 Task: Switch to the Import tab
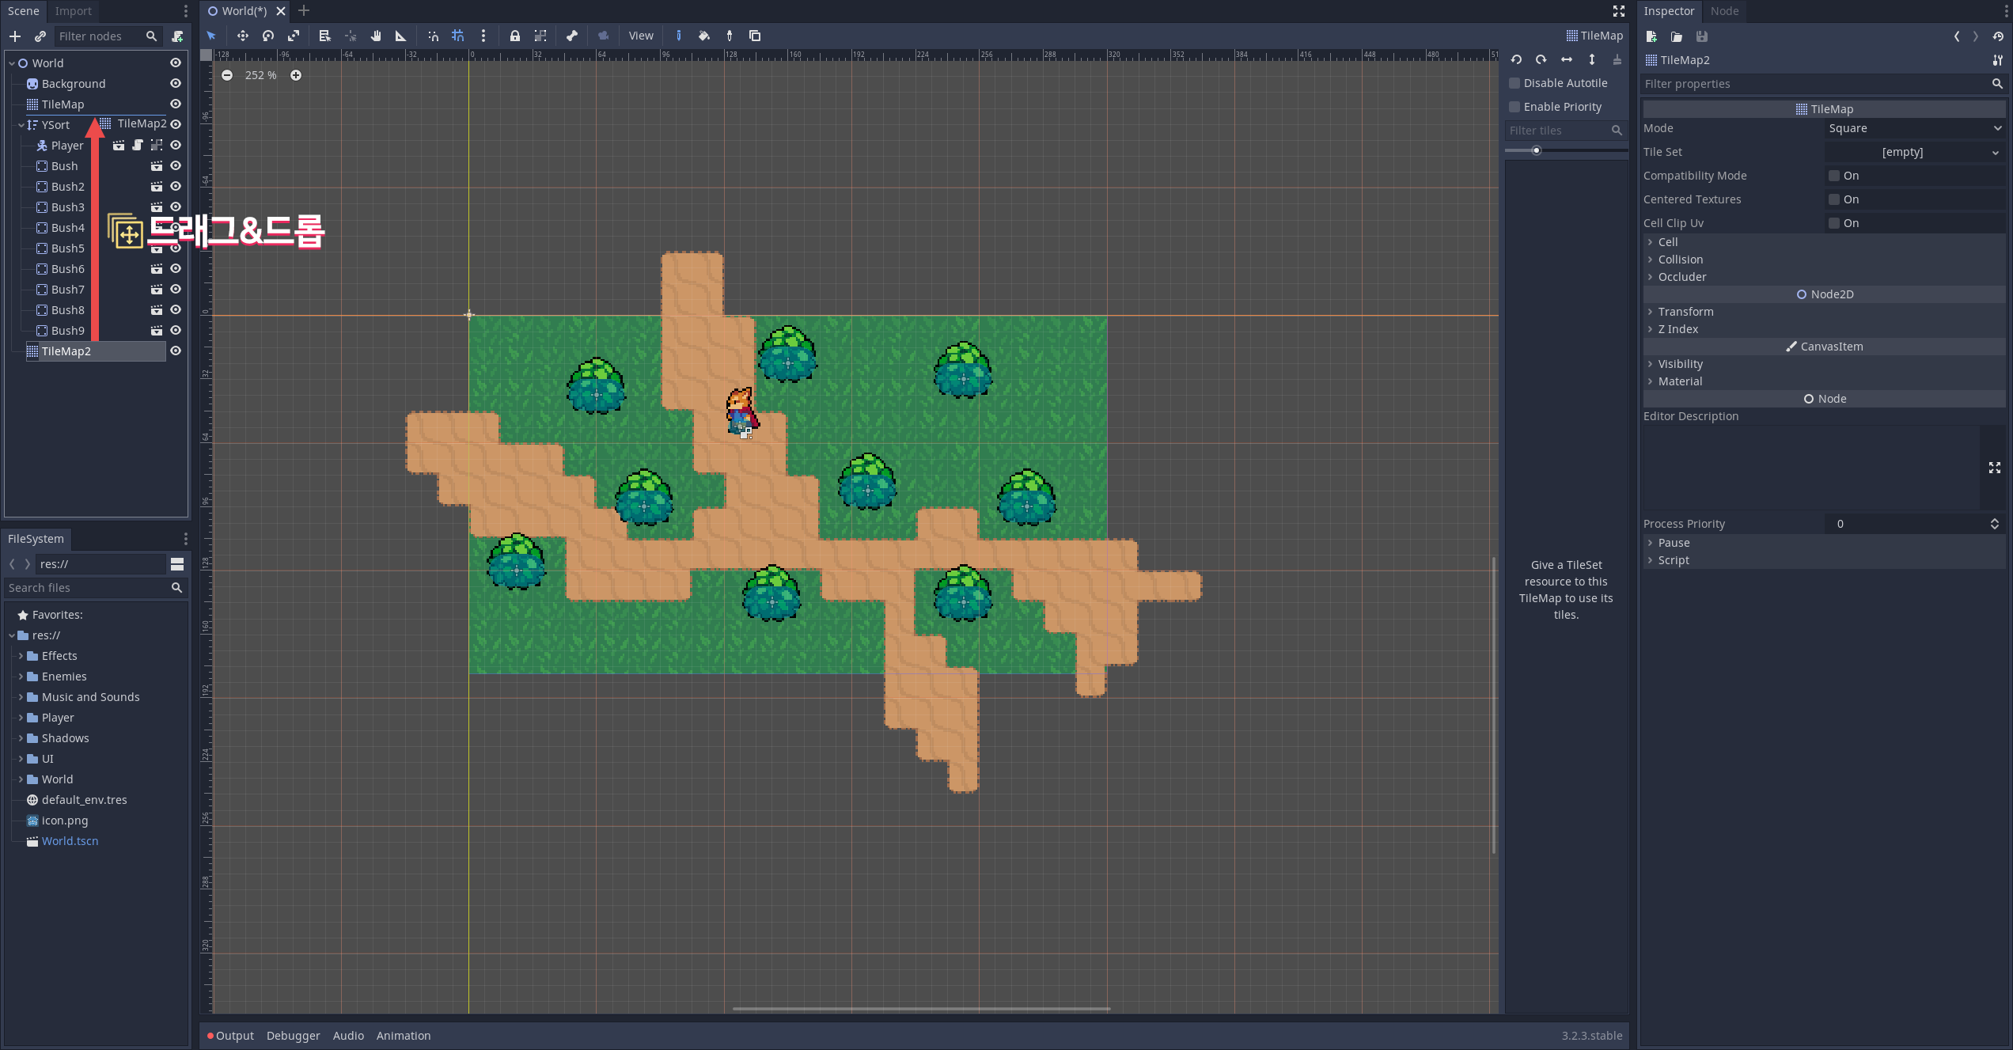coord(73,11)
